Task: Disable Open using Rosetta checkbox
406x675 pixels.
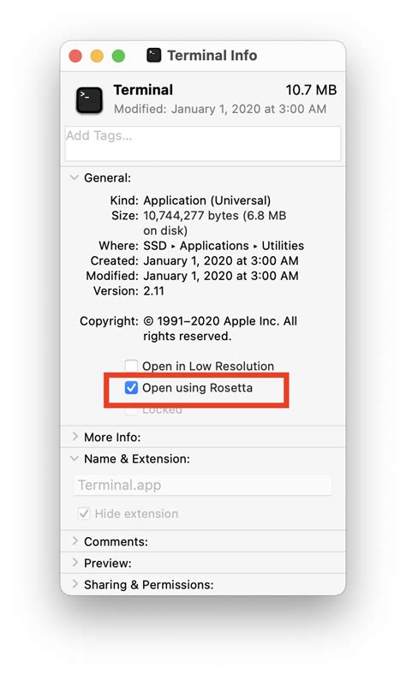Action: [131, 387]
